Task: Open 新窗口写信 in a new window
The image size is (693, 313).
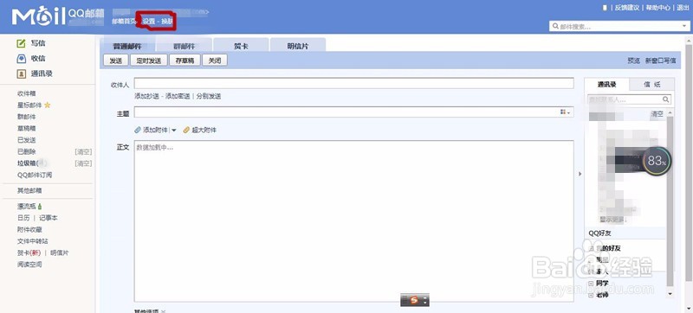Action: point(660,61)
